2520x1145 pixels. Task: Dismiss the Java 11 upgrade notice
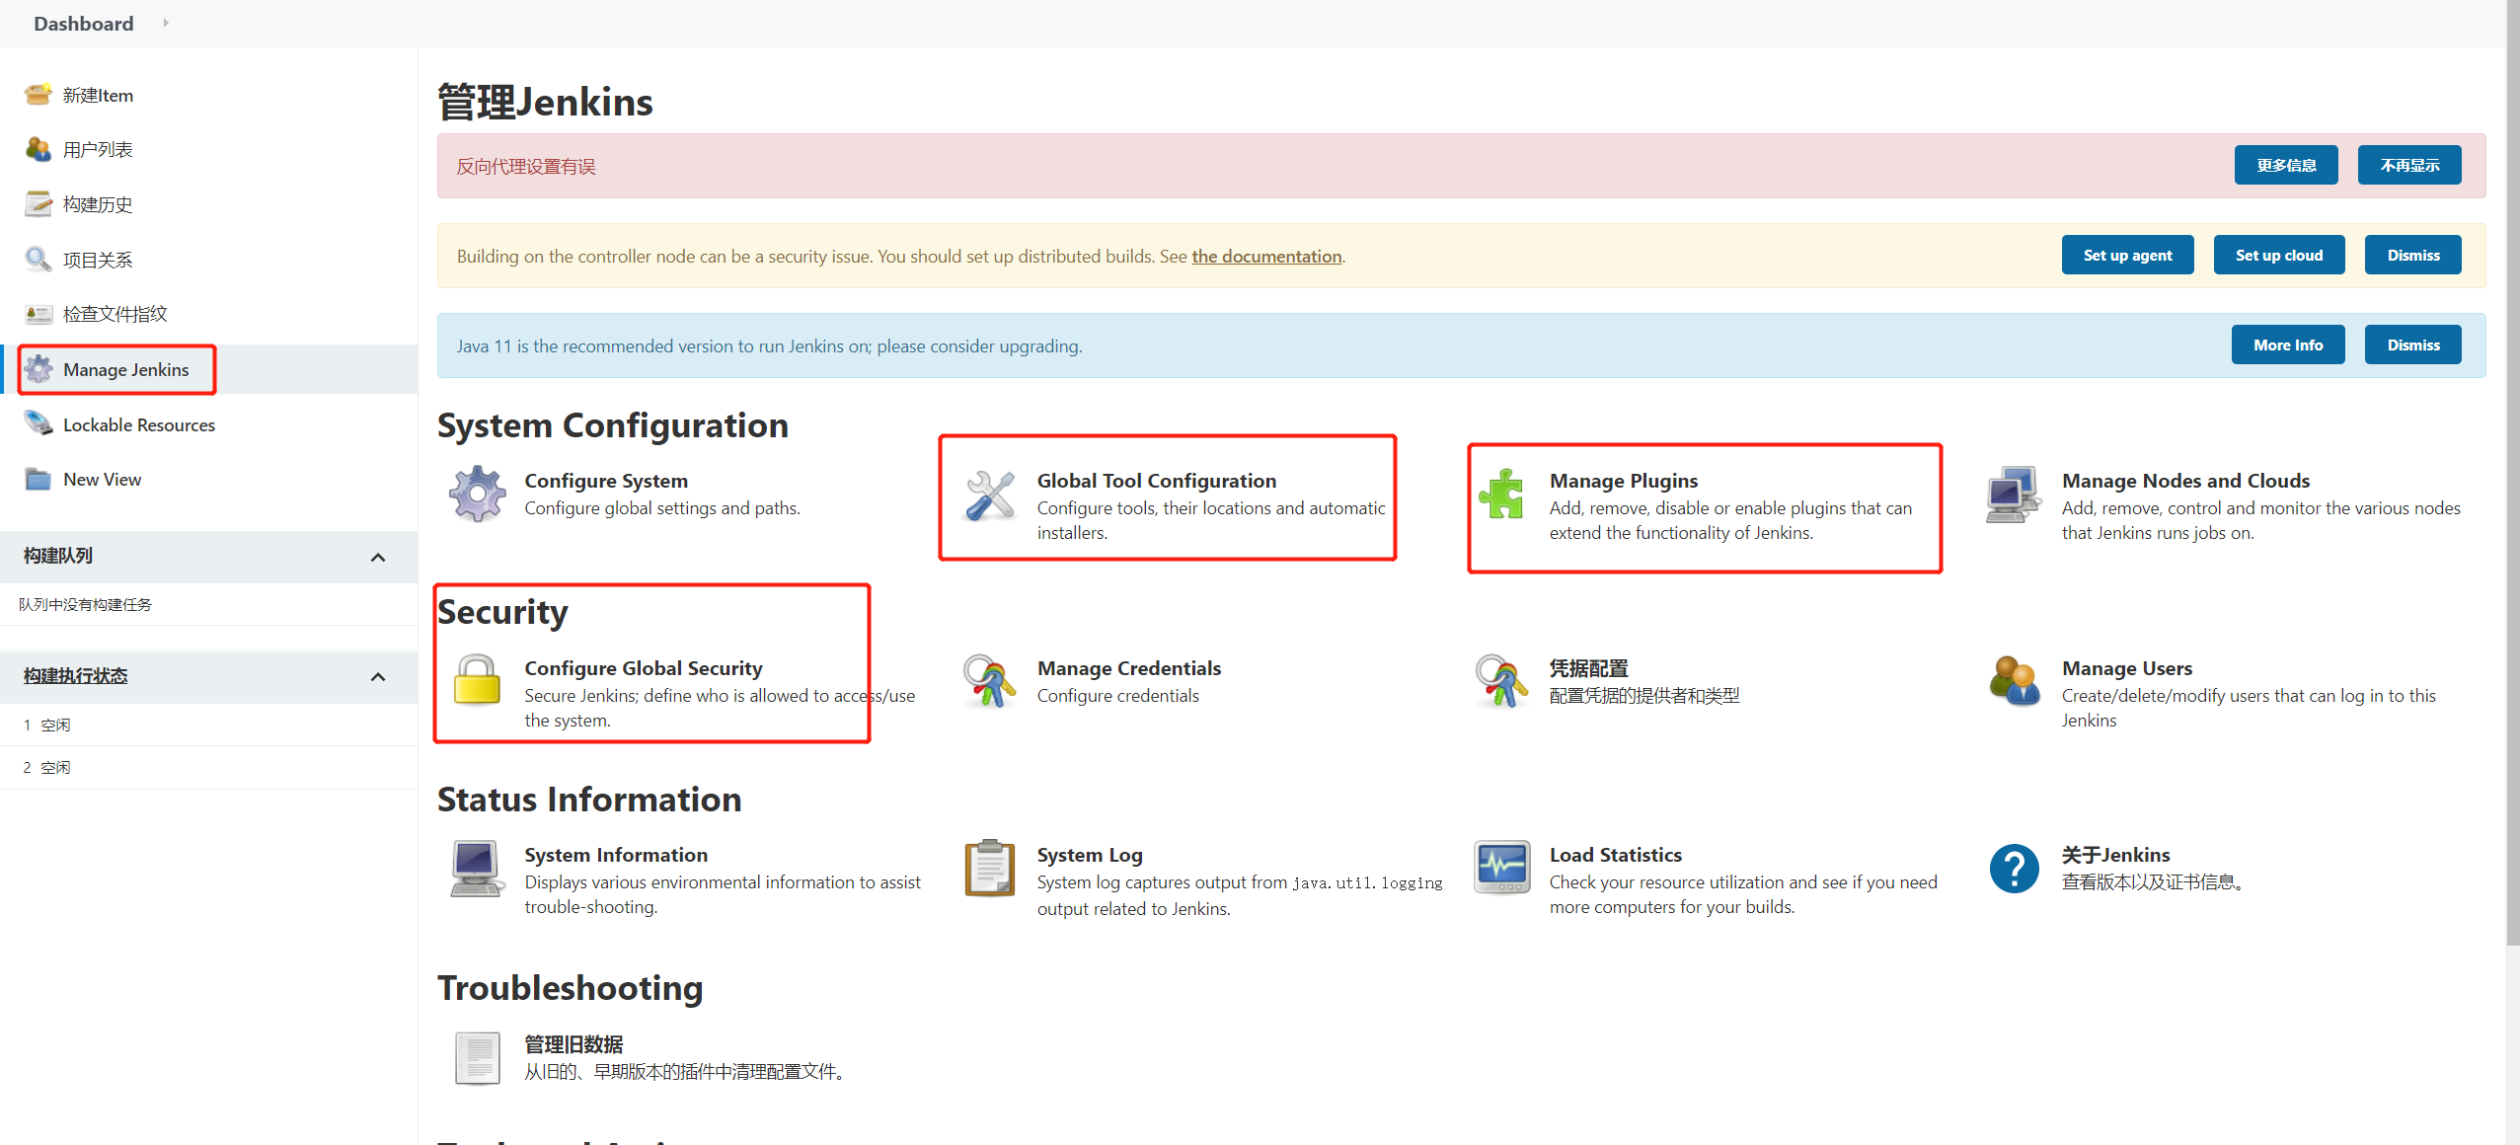[x=2412, y=344]
